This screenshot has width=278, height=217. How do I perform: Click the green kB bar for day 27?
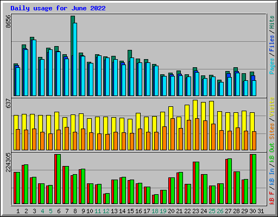click(230, 181)
